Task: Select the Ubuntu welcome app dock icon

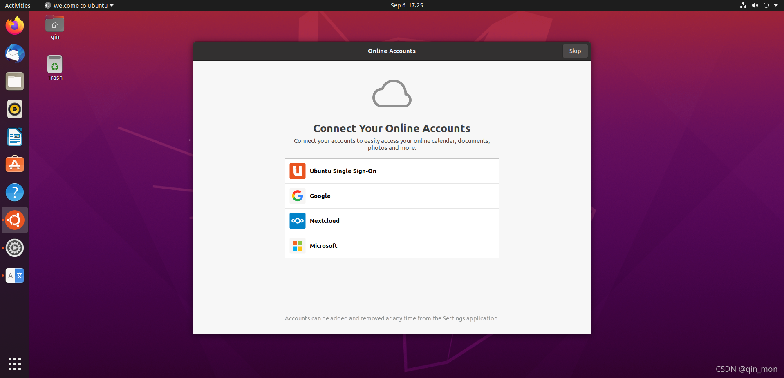Action: (x=15, y=220)
